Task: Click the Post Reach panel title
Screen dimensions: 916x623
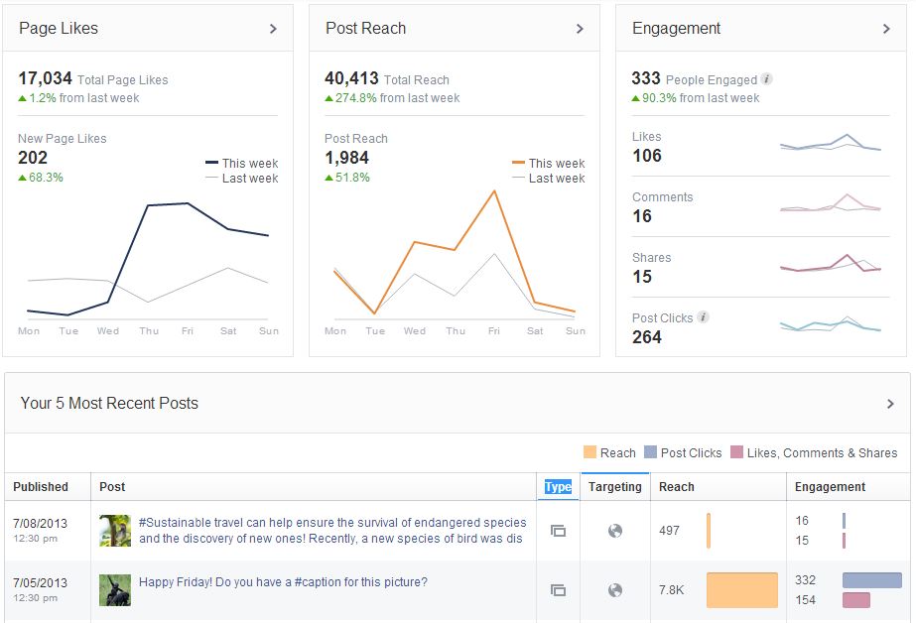Action: pyautogui.click(x=365, y=28)
